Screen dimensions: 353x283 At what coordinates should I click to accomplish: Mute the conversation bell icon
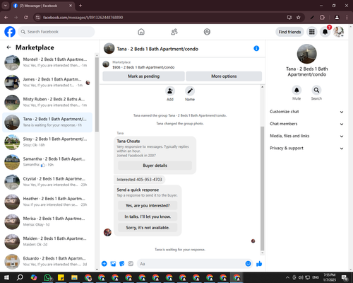pyautogui.click(x=297, y=90)
